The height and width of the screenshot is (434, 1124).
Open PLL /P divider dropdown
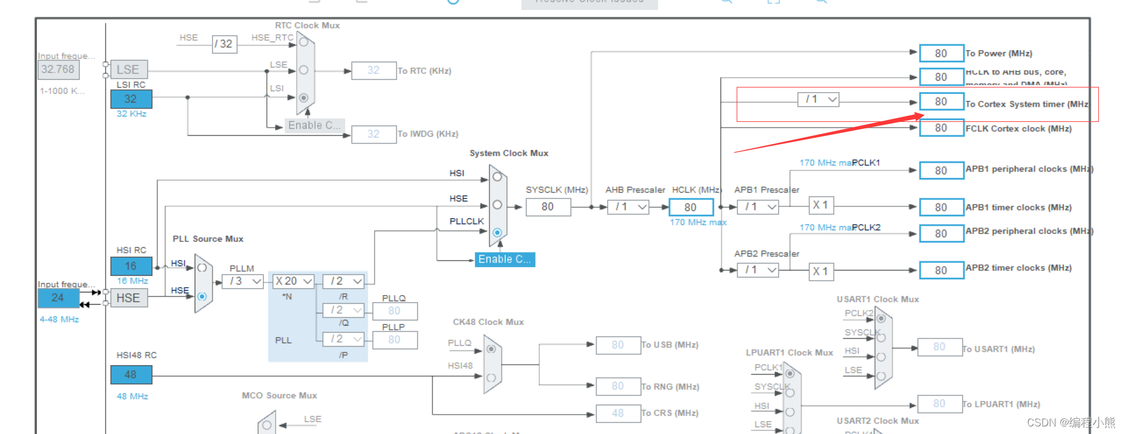[344, 339]
